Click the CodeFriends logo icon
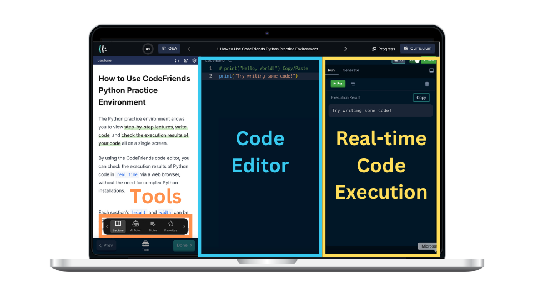Viewport: 533px width, 299px height. [103, 49]
